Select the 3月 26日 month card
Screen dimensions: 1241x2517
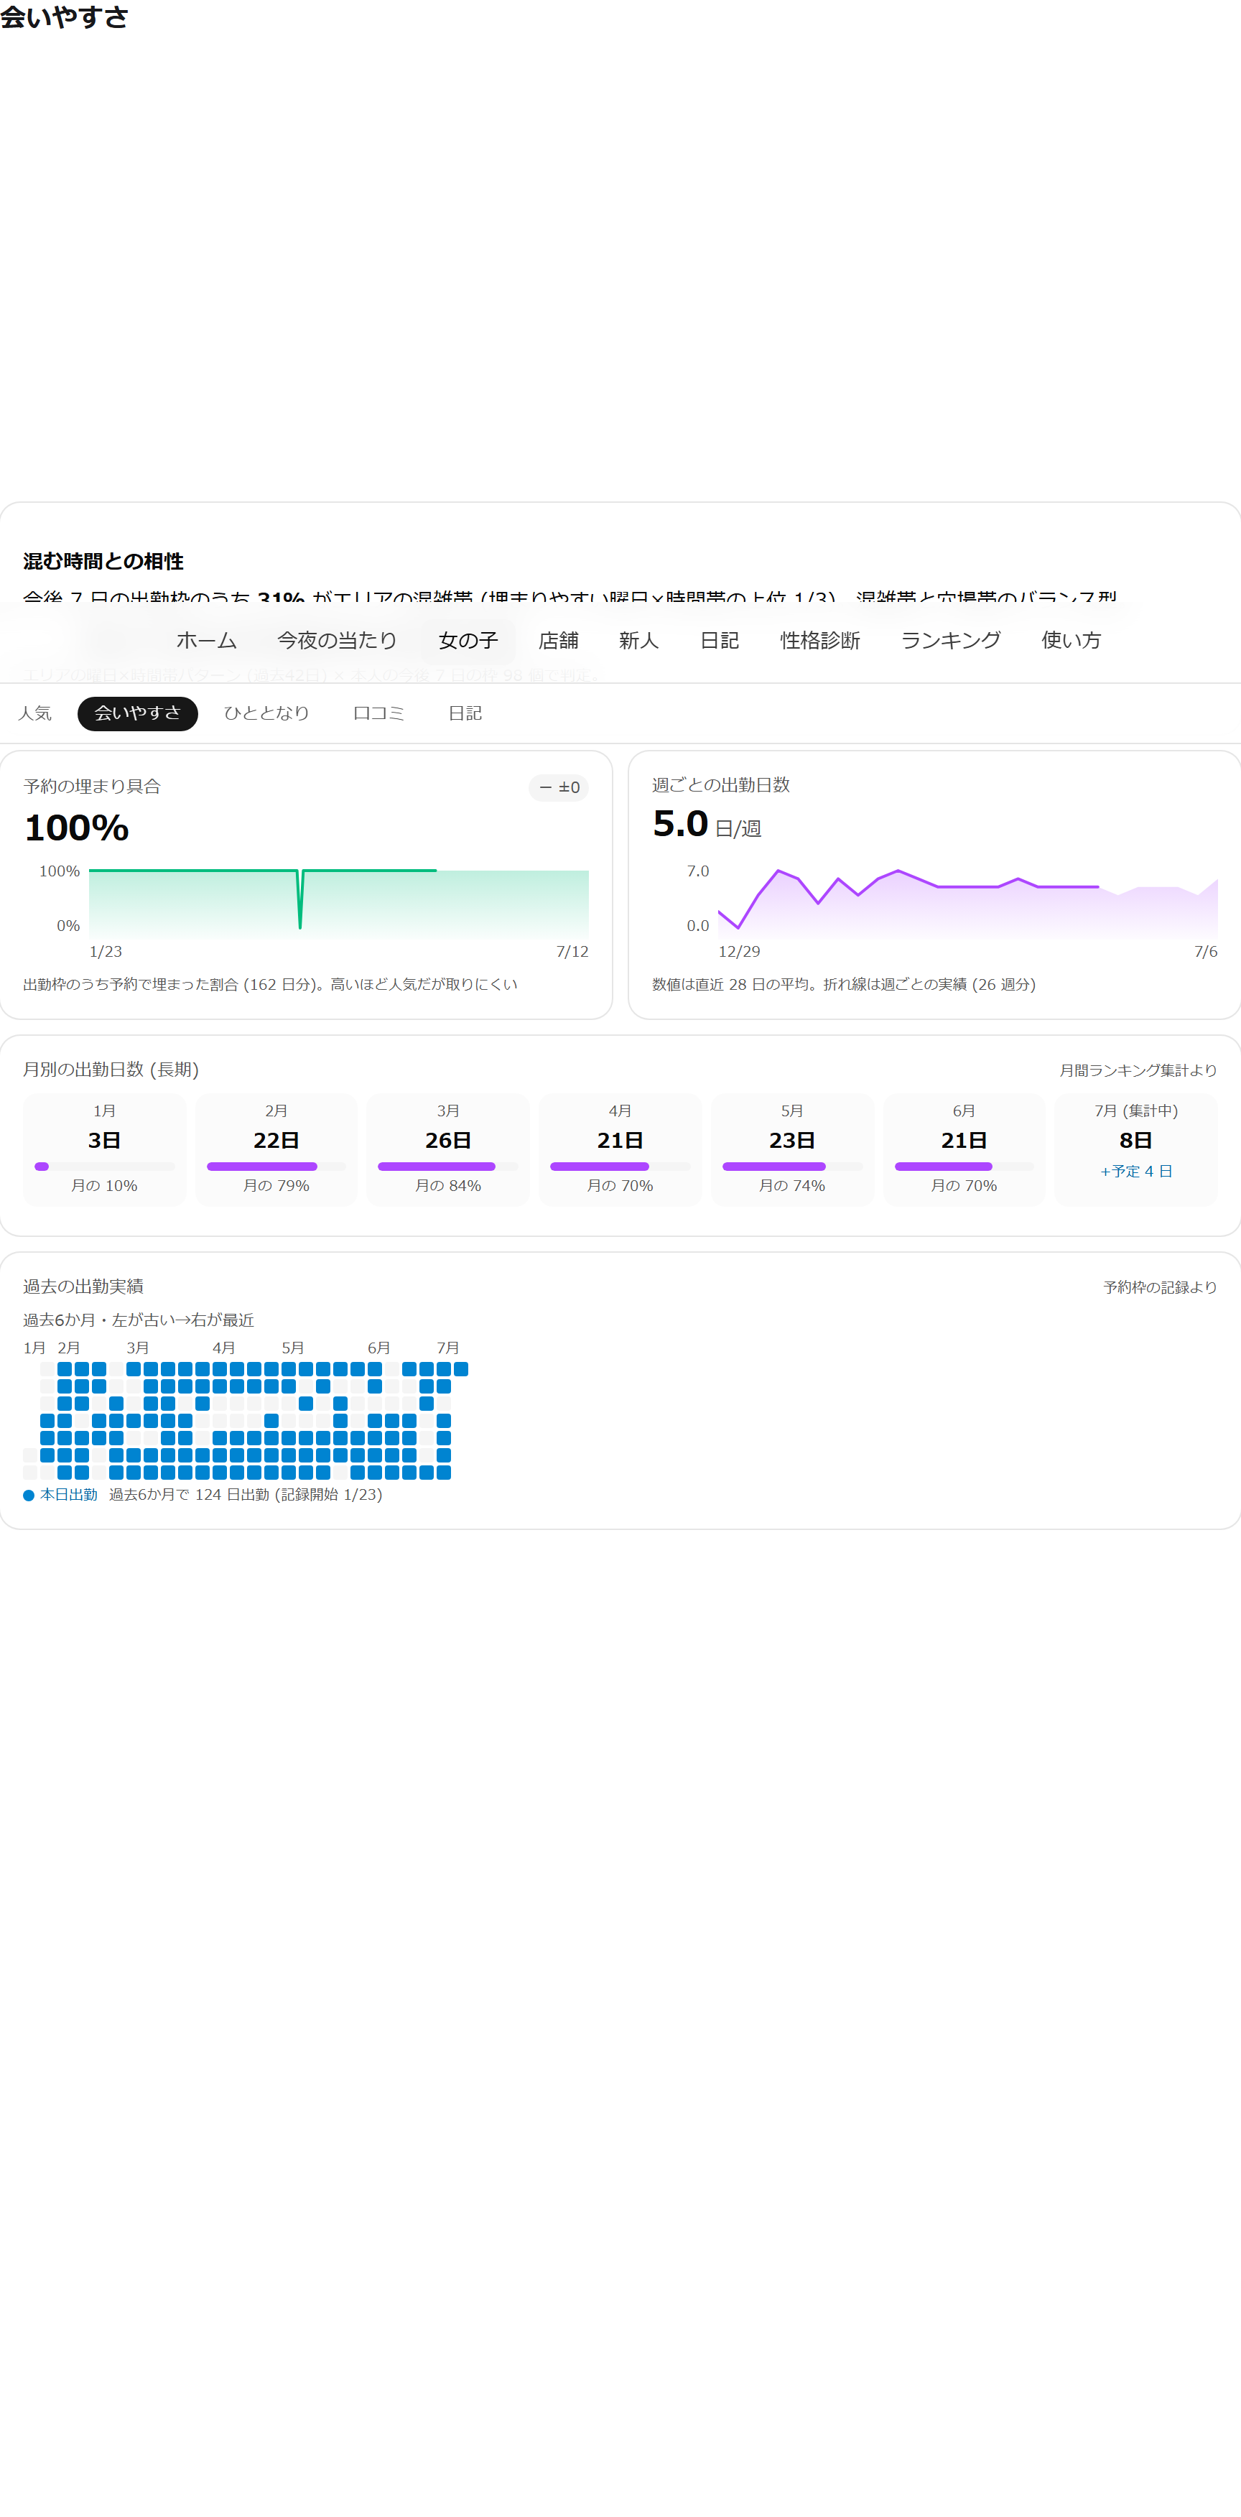[x=449, y=1149]
